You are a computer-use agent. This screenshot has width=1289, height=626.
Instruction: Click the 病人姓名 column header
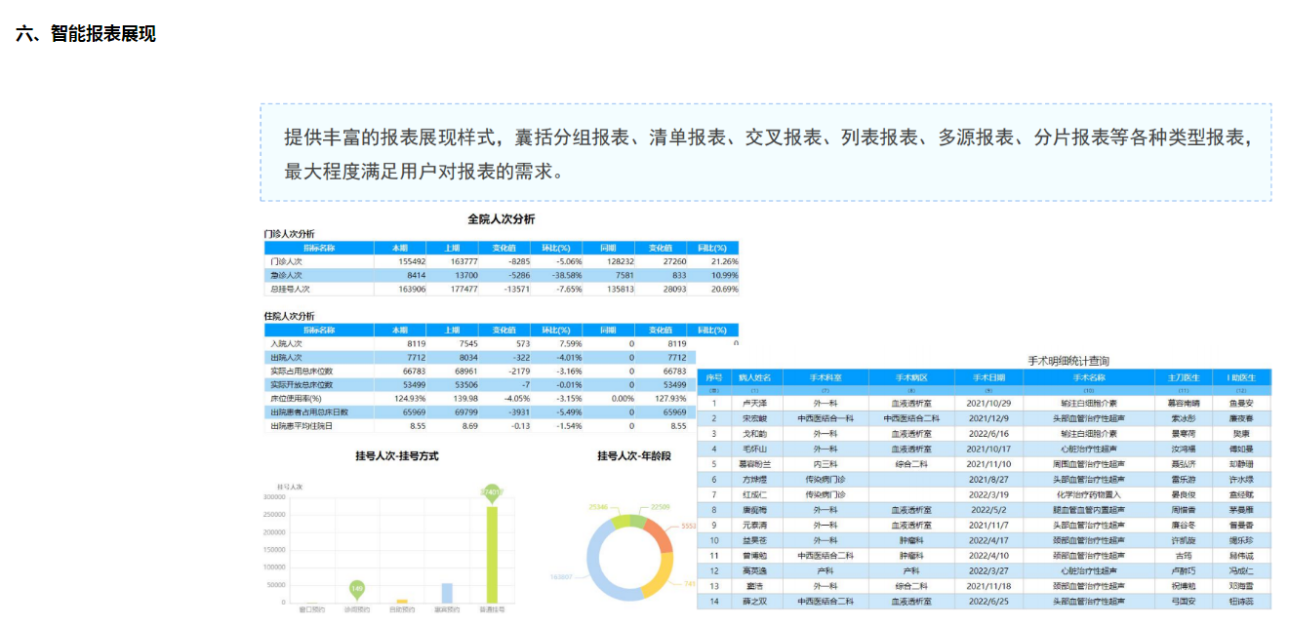click(x=754, y=377)
